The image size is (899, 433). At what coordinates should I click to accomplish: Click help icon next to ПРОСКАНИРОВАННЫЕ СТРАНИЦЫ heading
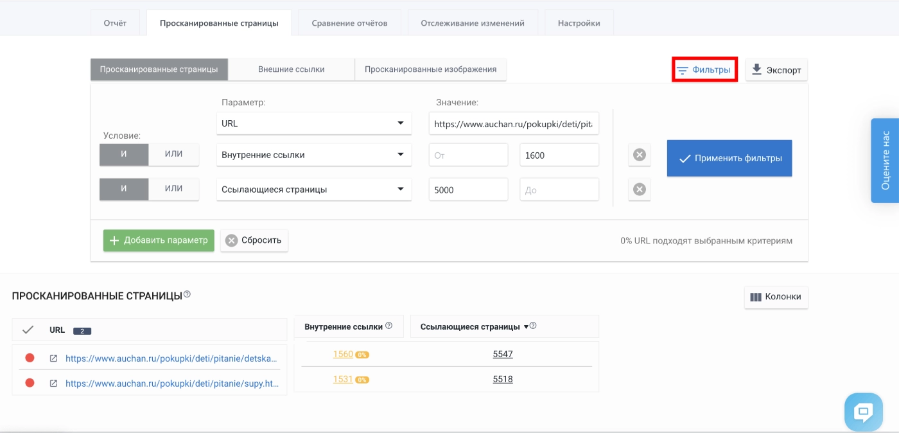tap(187, 294)
